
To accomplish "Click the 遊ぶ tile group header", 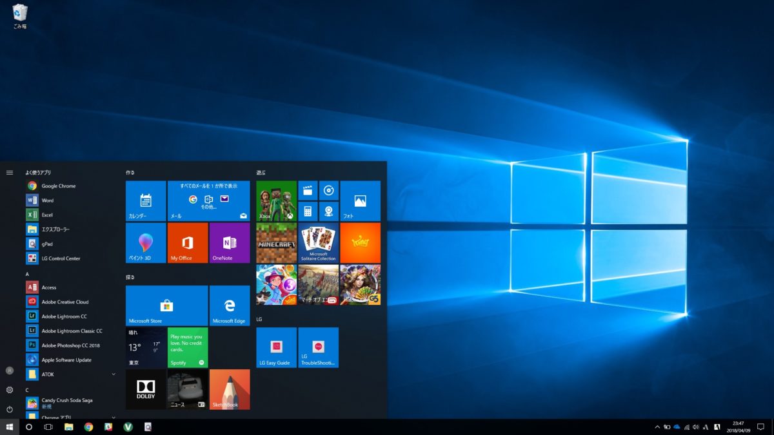I will (x=261, y=173).
